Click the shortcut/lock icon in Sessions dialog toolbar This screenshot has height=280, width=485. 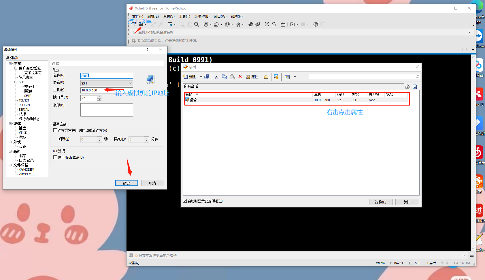[x=276, y=77]
